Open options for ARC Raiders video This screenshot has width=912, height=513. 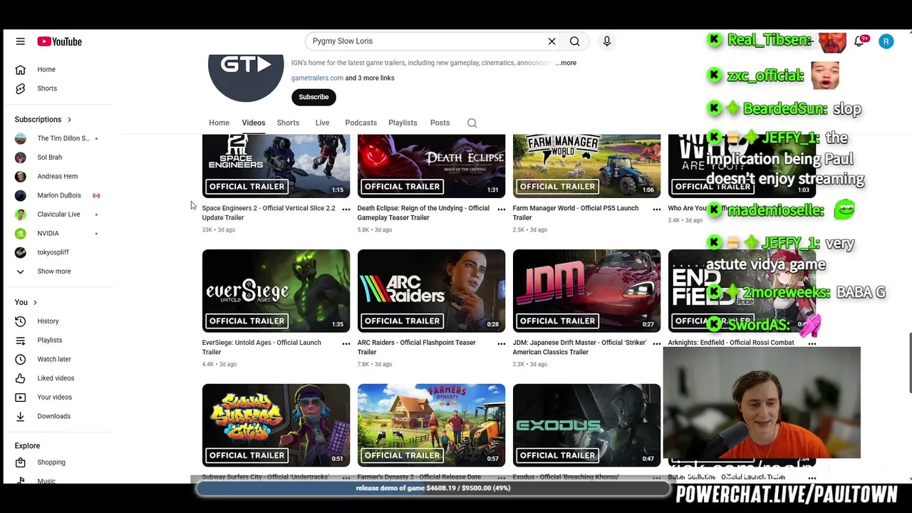[x=502, y=343]
